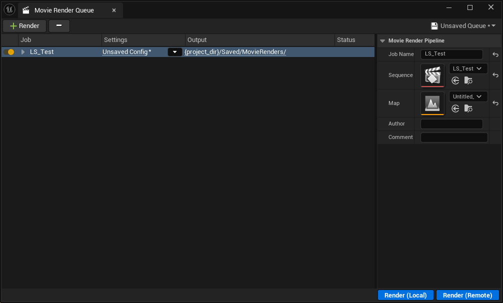The width and height of the screenshot is (503, 303).
Task: Reset Map property to default
Action: (495, 103)
